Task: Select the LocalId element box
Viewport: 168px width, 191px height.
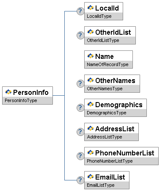Action: [104, 11]
